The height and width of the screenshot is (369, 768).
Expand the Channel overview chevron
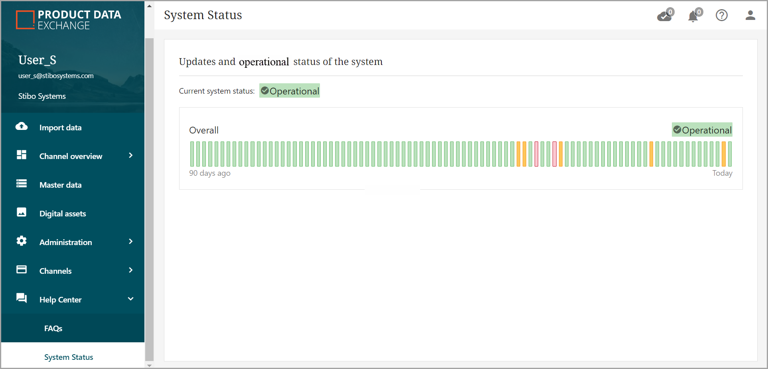pos(130,155)
